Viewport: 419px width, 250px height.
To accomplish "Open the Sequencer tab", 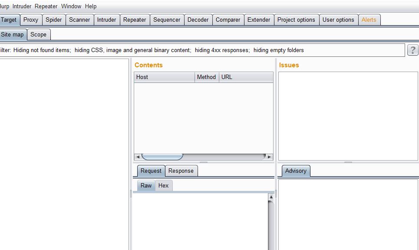I will pos(167,20).
